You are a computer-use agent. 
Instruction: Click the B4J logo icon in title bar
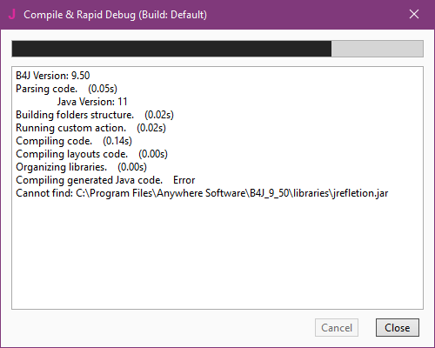coord(12,14)
